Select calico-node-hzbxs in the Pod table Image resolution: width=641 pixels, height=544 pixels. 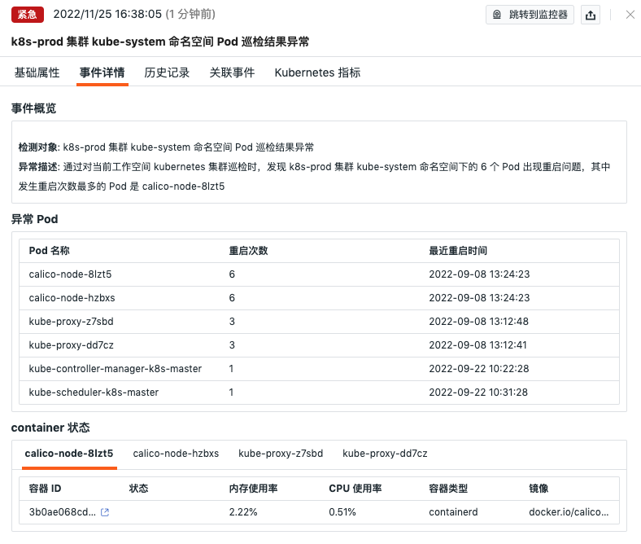point(72,298)
